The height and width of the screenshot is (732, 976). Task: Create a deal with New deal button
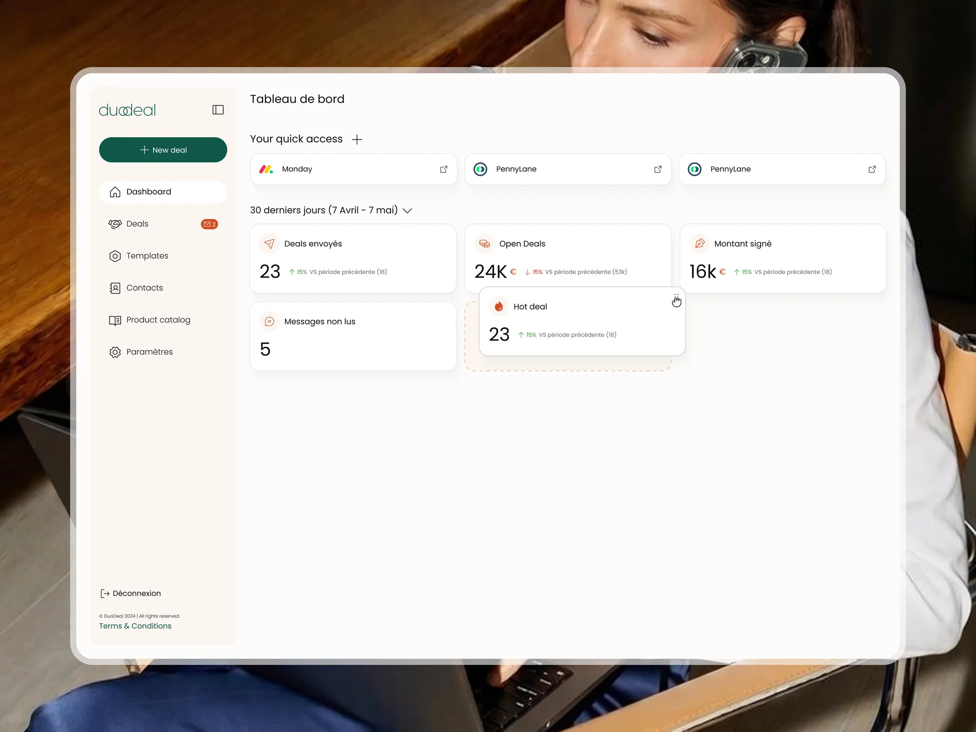[163, 150]
